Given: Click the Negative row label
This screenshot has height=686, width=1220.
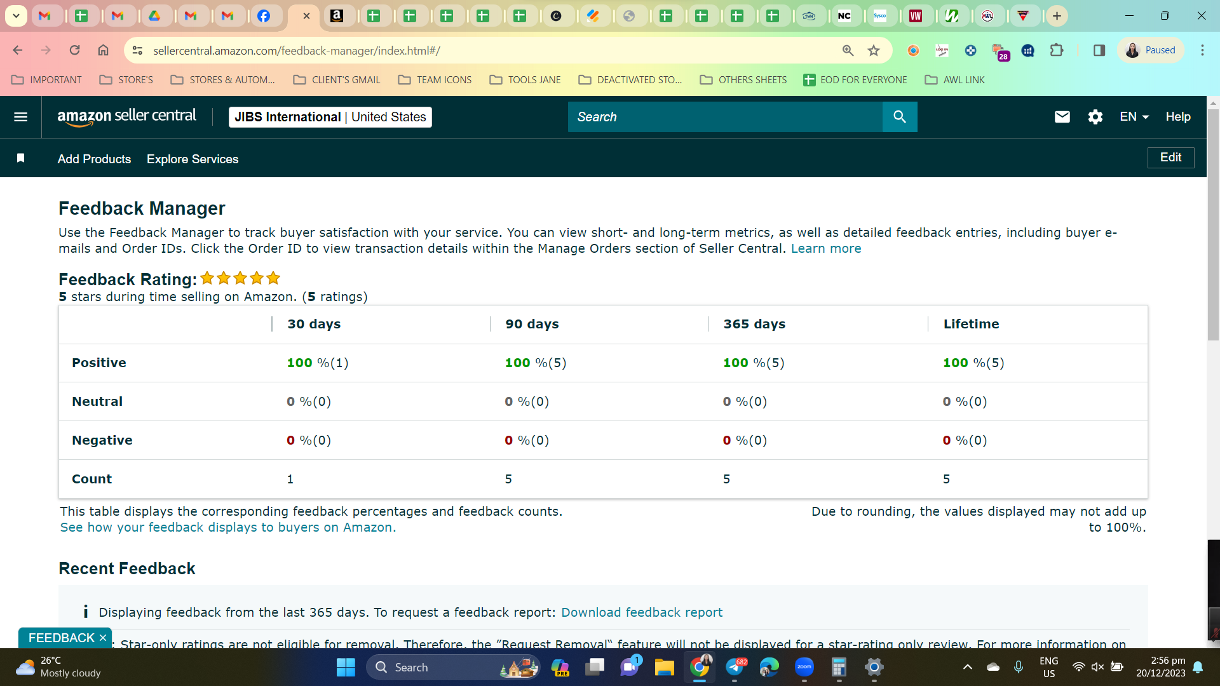Looking at the screenshot, I should click(x=102, y=440).
